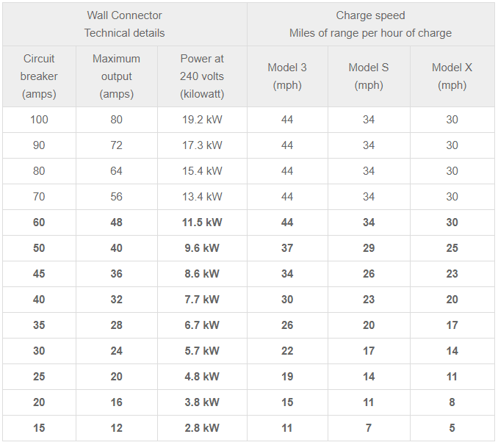
Task: Select the 5.7 kW power cell
Action: [x=202, y=351]
